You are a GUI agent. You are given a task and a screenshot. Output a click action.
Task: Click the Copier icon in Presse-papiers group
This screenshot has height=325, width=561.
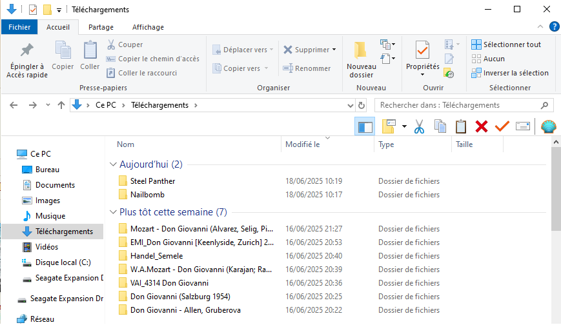click(x=63, y=50)
